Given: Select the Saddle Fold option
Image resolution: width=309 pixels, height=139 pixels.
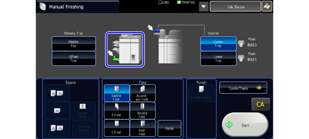Looking at the screenshot, I should pyautogui.click(x=117, y=93).
